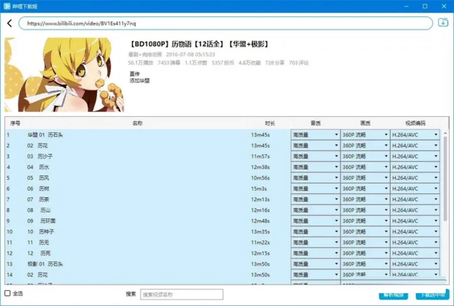Expand 360P quality dropdown for row 3
This screenshot has height=306, width=454.
[x=365, y=157]
